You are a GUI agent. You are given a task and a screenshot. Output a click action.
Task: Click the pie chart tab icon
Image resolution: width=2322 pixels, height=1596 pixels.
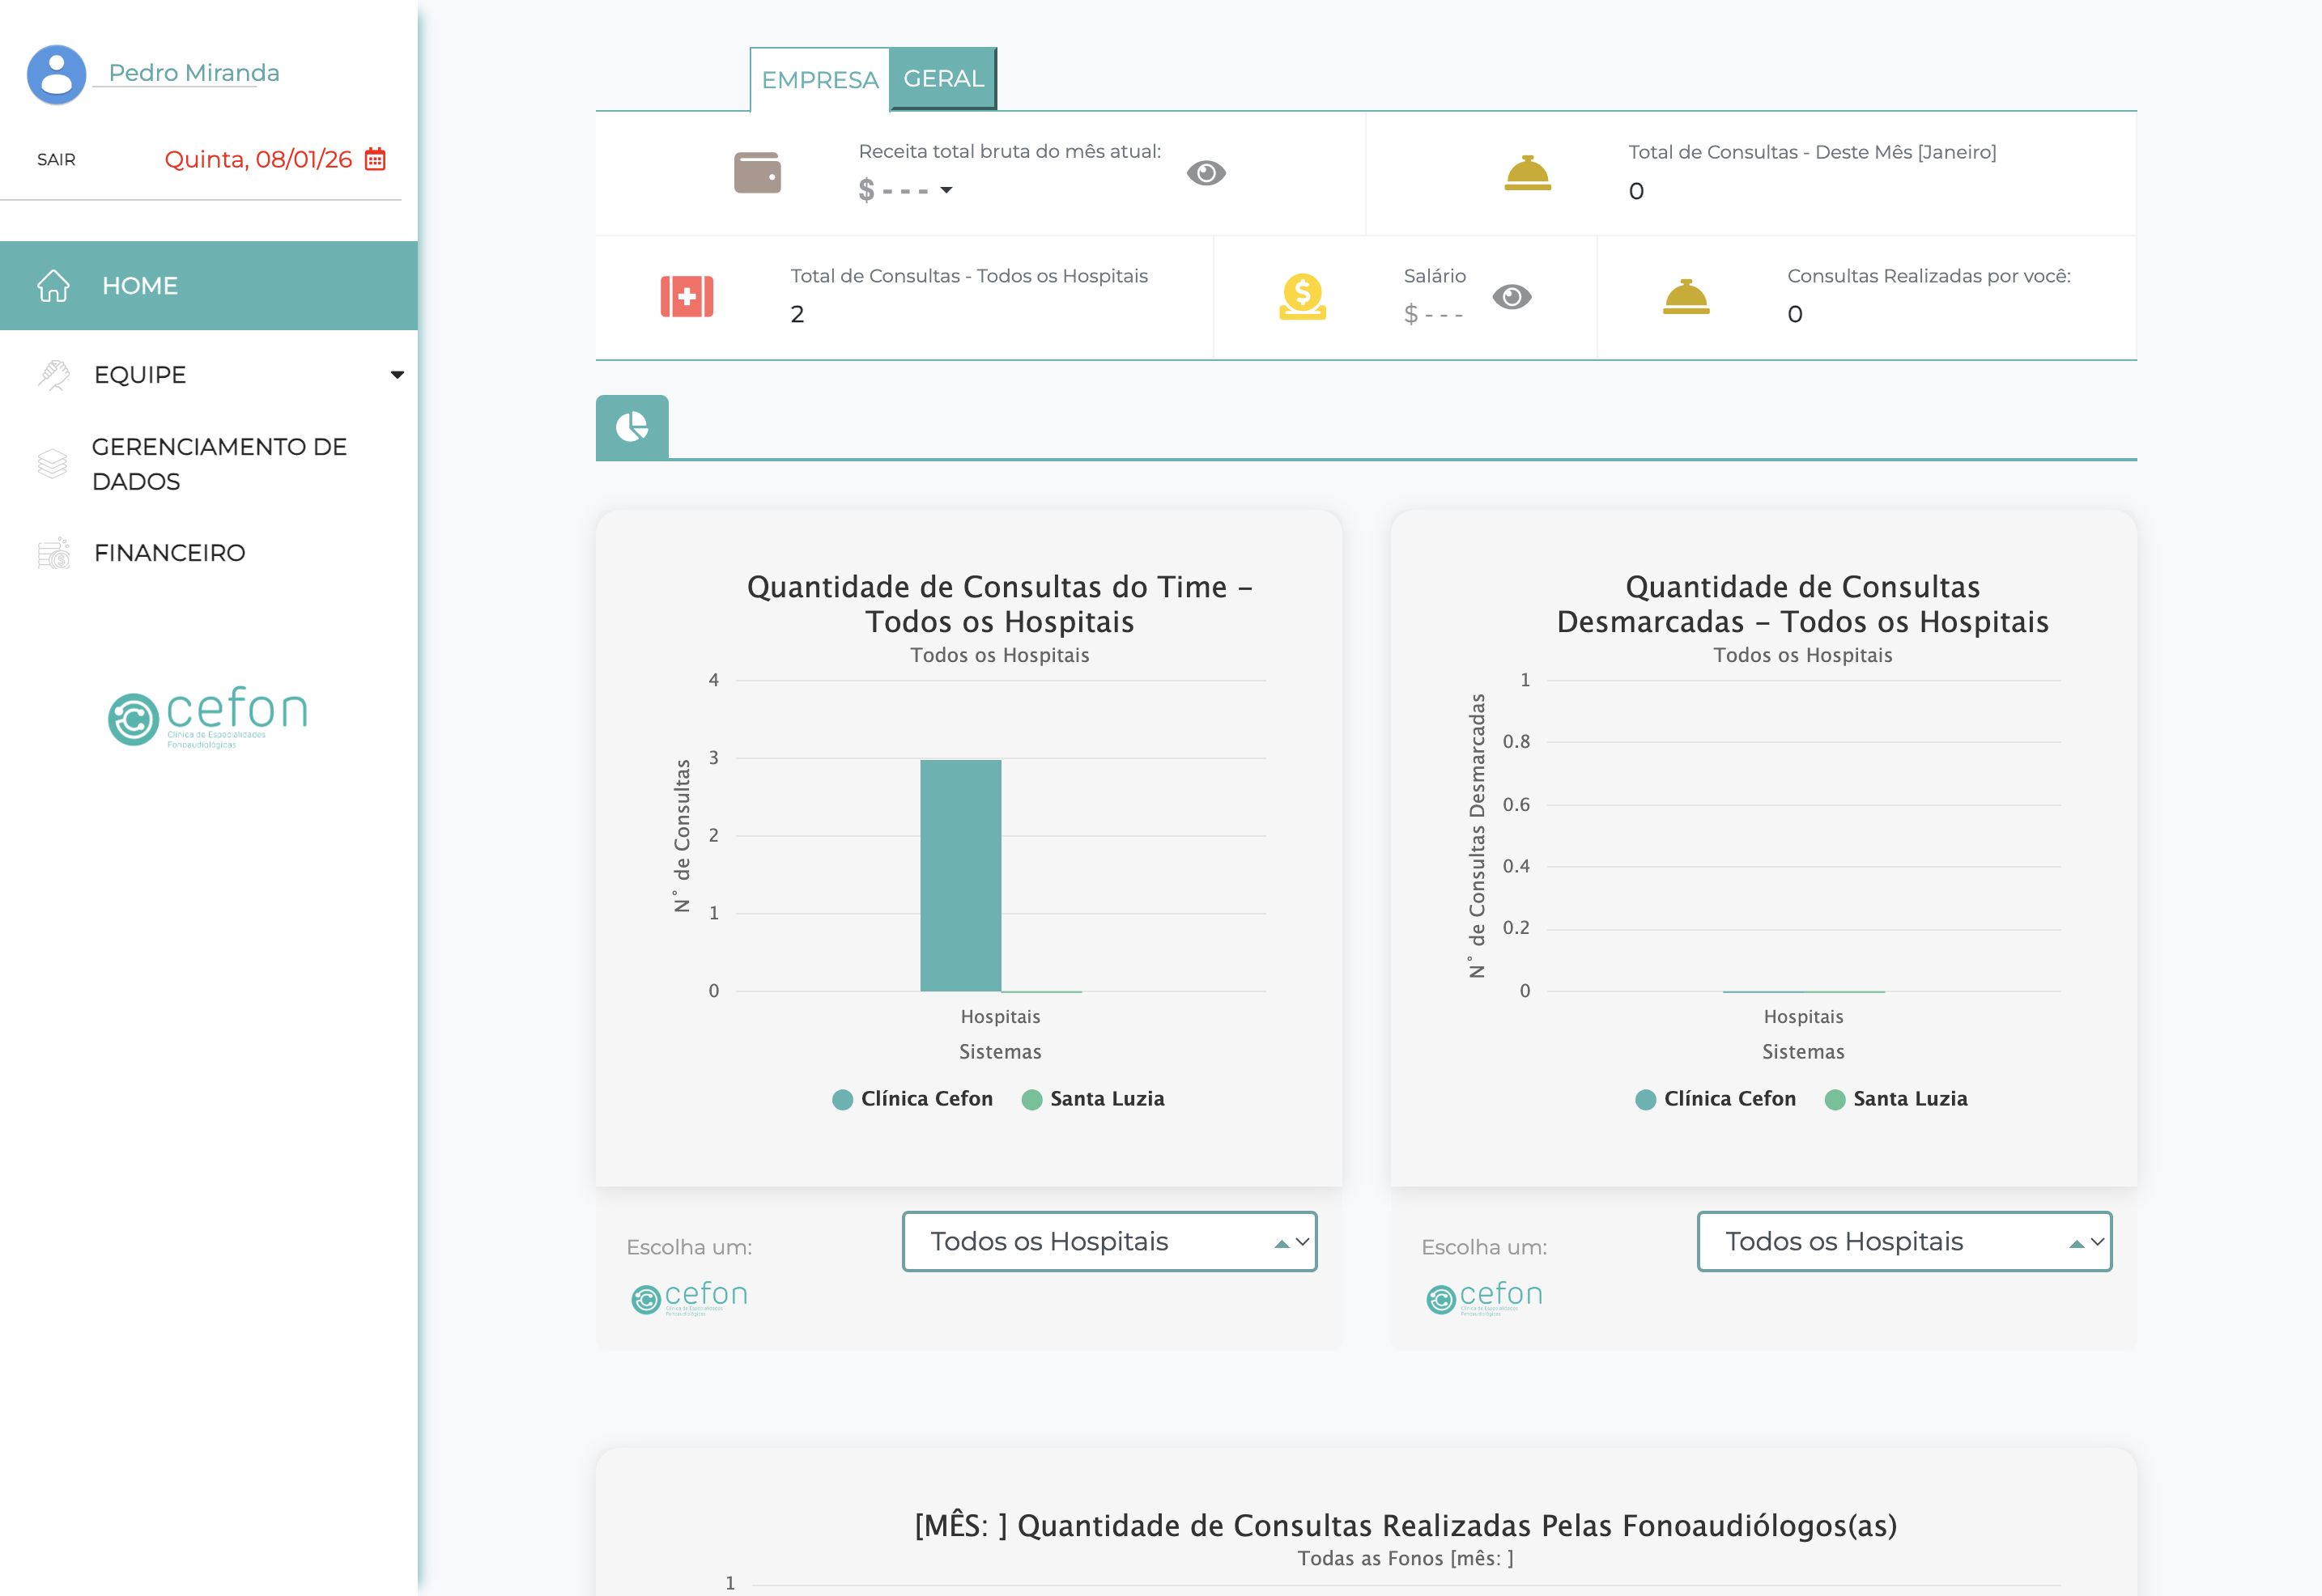(632, 427)
